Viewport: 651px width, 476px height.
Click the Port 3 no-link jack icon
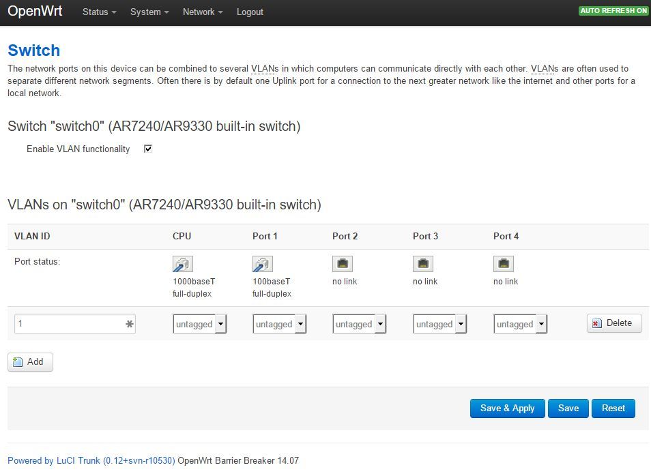(x=423, y=263)
